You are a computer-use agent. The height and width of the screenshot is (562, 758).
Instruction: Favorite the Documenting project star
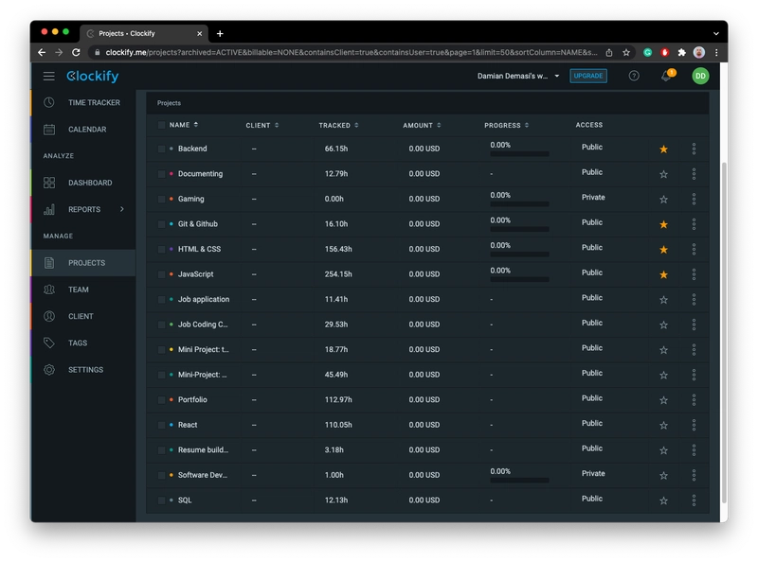[664, 174]
